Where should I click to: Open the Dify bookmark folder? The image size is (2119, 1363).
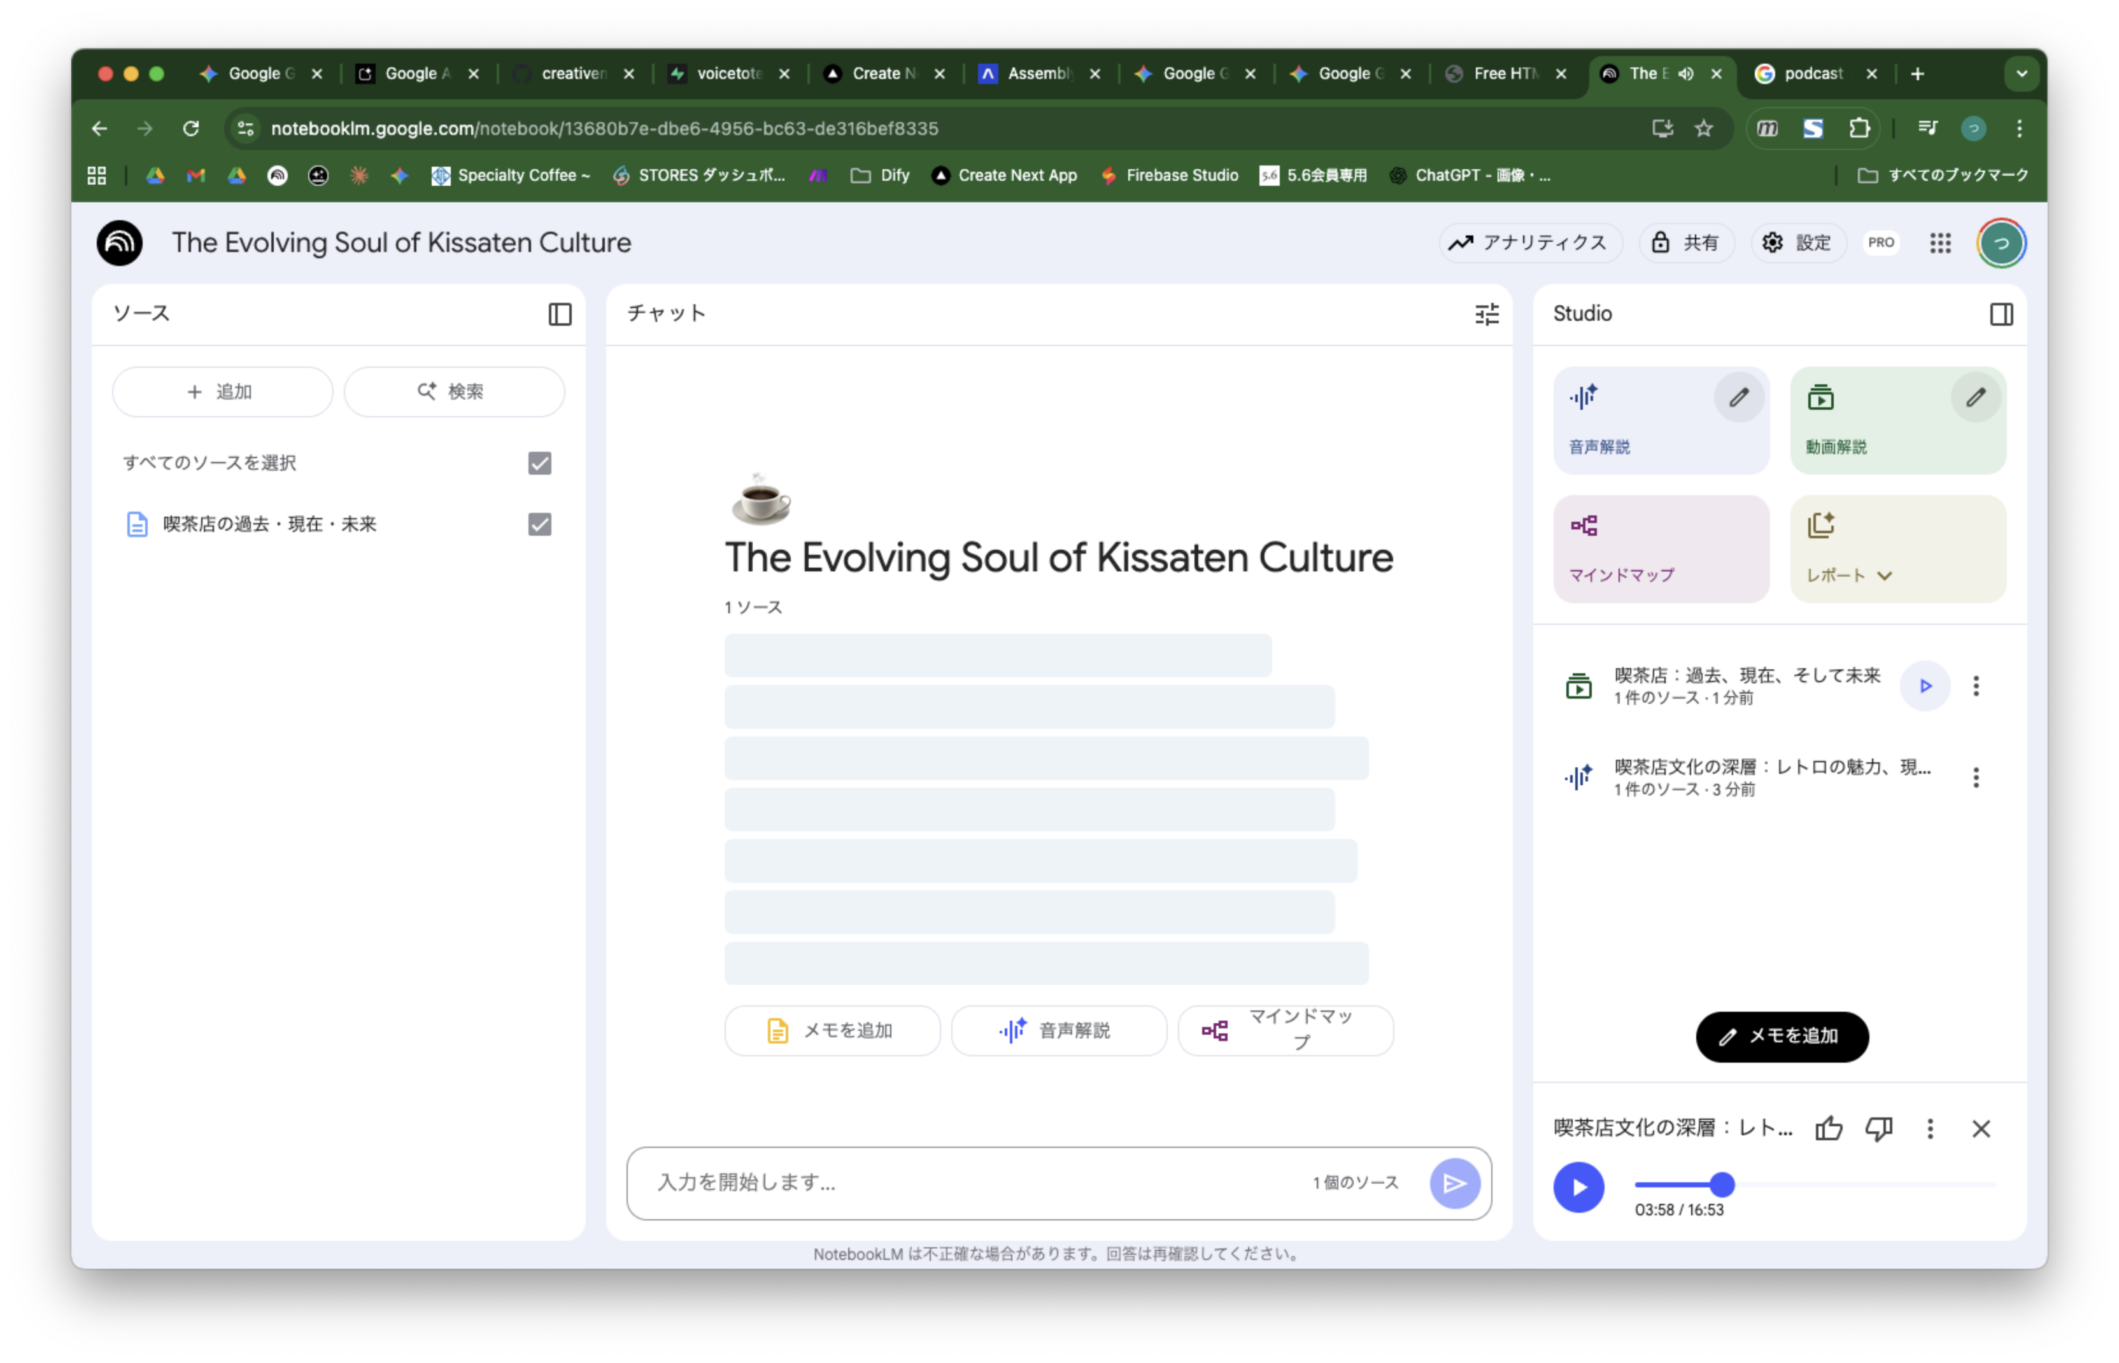pyautogui.click(x=879, y=175)
